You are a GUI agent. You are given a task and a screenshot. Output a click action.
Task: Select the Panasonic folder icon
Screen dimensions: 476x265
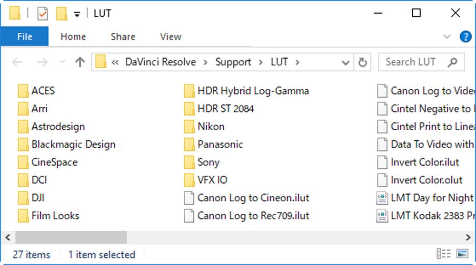[189, 144]
